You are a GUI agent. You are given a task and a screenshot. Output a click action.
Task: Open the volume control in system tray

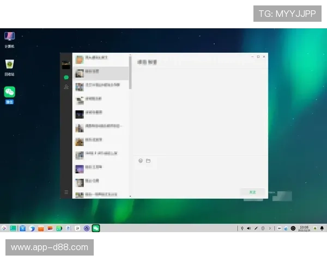pyautogui.click(x=249, y=228)
